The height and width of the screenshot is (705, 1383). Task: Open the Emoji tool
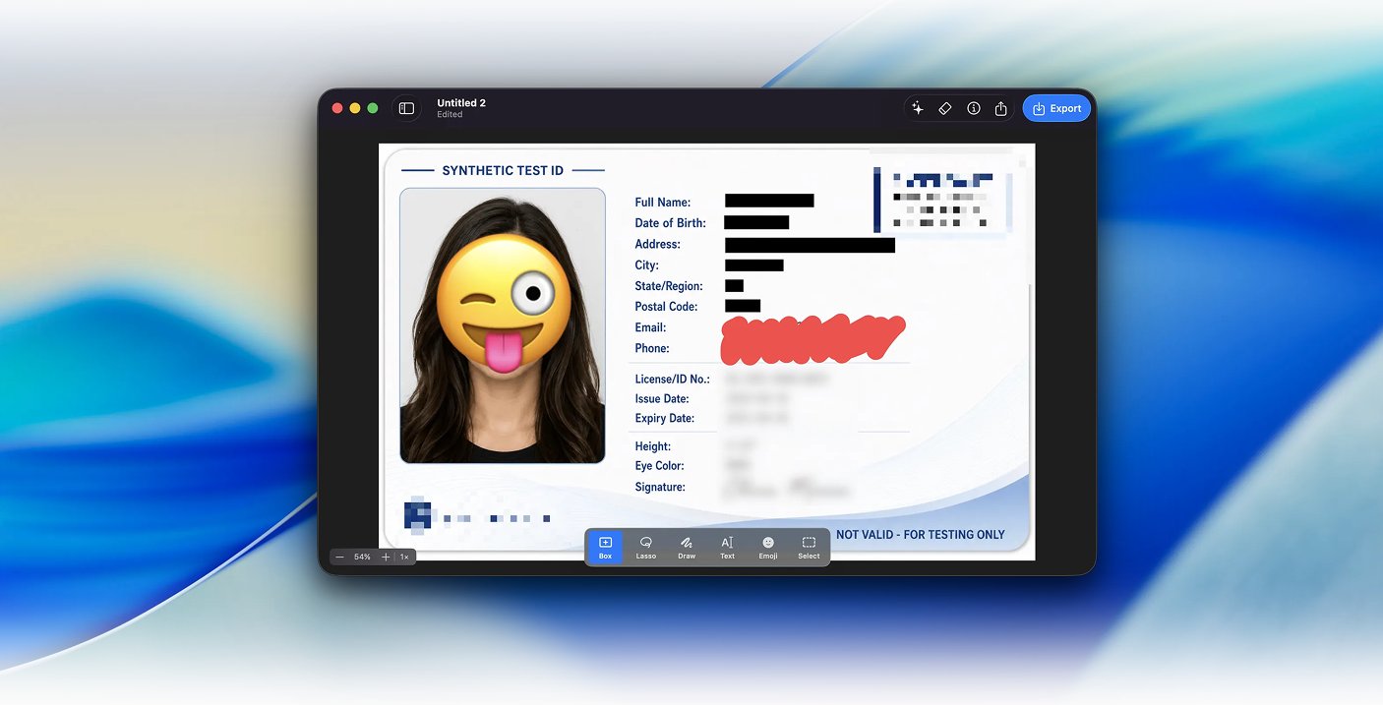coord(768,548)
